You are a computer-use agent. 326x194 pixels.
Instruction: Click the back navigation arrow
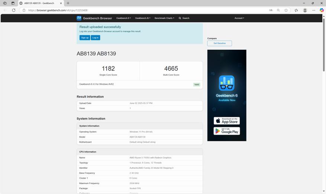click(x=6, y=10)
